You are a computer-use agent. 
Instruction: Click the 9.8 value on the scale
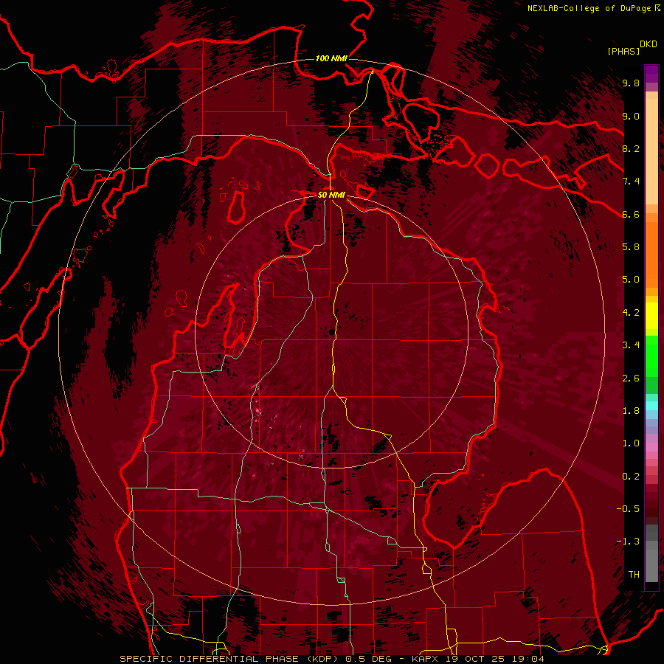click(x=631, y=83)
